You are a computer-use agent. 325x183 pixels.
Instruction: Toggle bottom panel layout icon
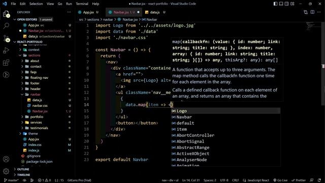click(281, 4)
